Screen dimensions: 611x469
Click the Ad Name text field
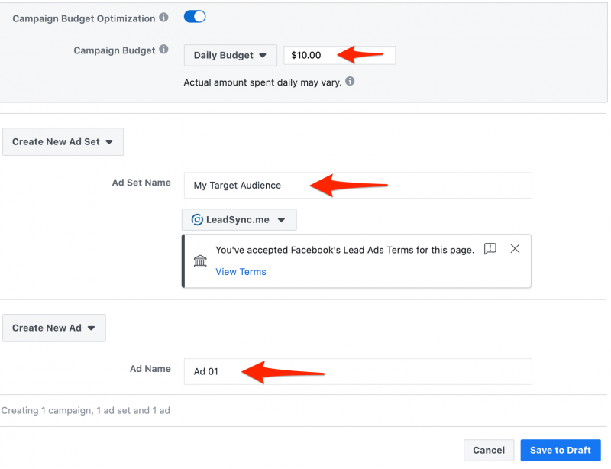(357, 371)
